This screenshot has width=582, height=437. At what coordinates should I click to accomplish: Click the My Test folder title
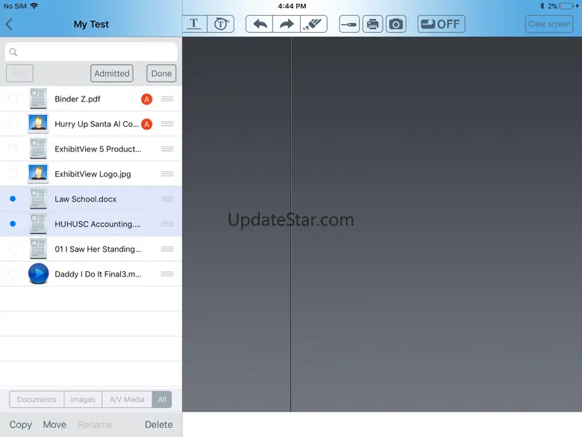tap(91, 24)
